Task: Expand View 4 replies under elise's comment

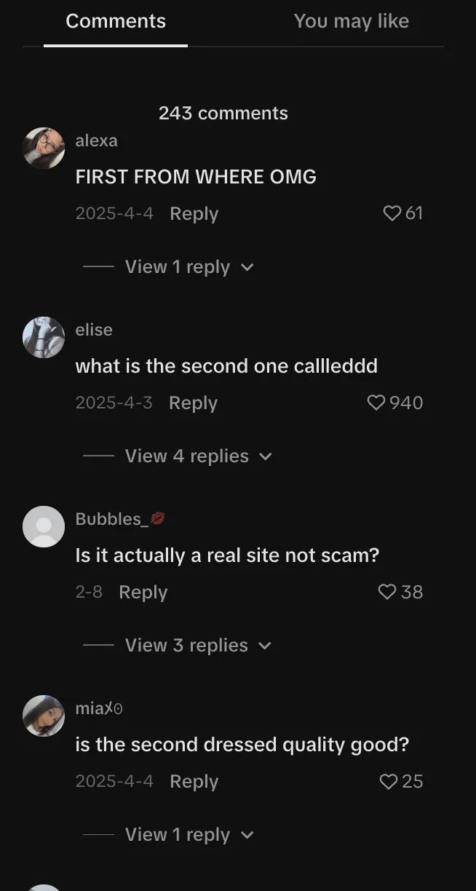Action: click(x=198, y=456)
